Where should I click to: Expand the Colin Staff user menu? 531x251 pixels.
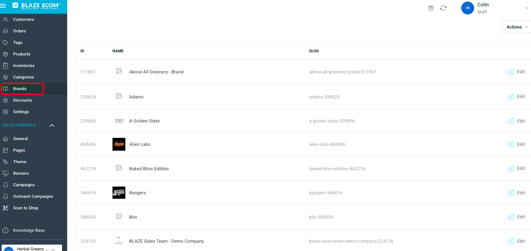(526, 8)
